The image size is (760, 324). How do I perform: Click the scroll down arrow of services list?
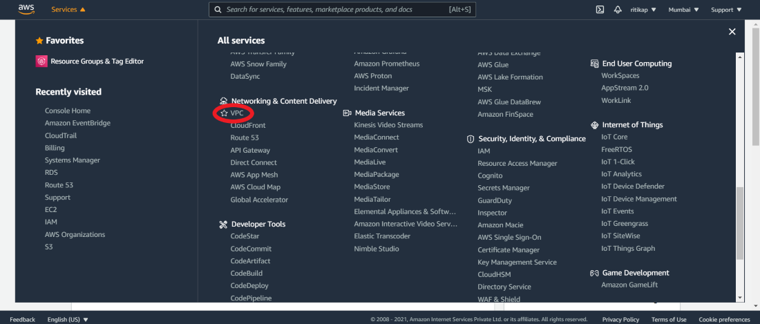[x=740, y=297]
